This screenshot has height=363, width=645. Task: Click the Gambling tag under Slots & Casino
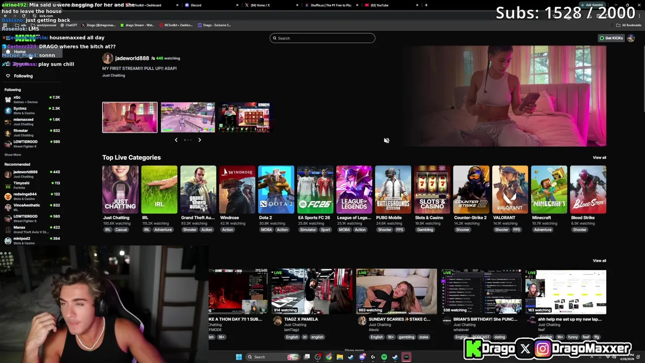(x=425, y=230)
